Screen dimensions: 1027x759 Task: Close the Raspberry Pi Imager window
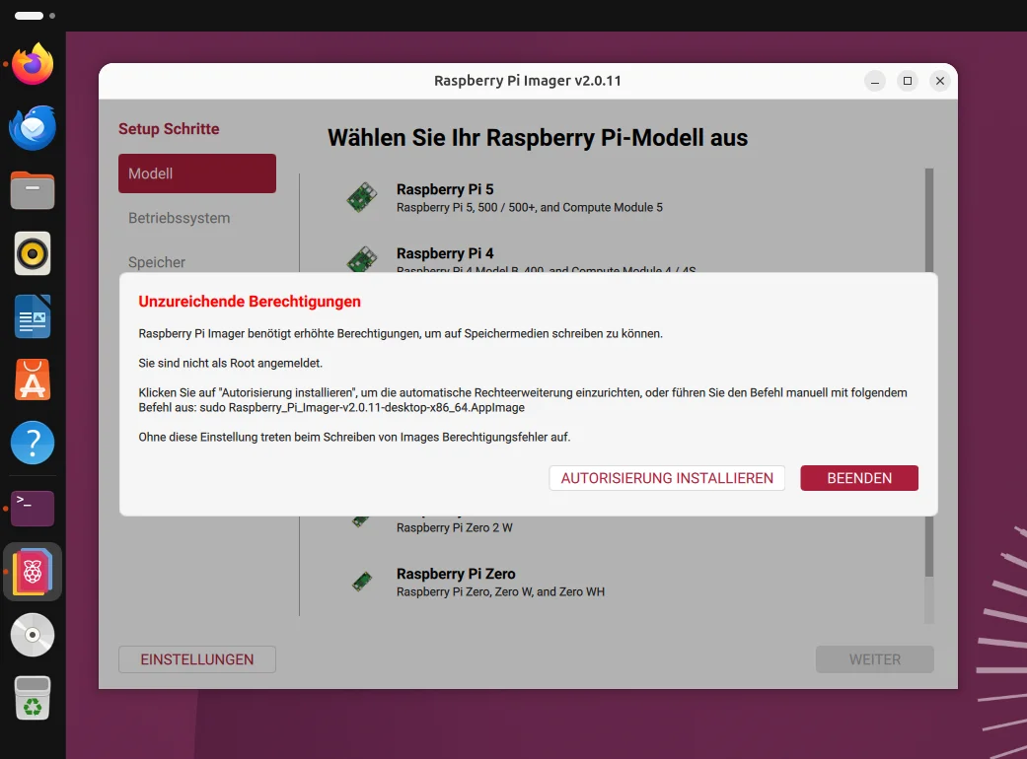(940, 81)
